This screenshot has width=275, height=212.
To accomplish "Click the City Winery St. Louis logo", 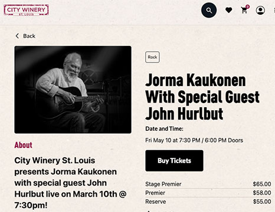I will click(26, 10).
